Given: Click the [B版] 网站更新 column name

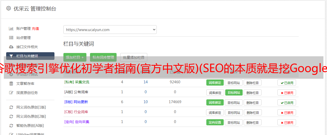Looking at the screenshot, I should tap(76, 102).
